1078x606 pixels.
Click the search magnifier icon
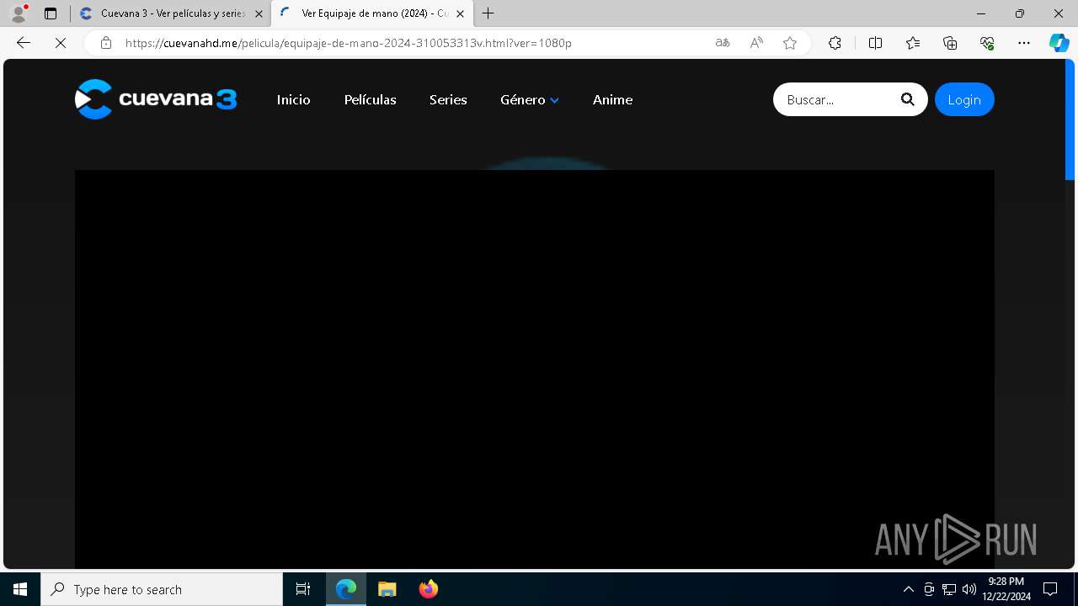(907, 99)
